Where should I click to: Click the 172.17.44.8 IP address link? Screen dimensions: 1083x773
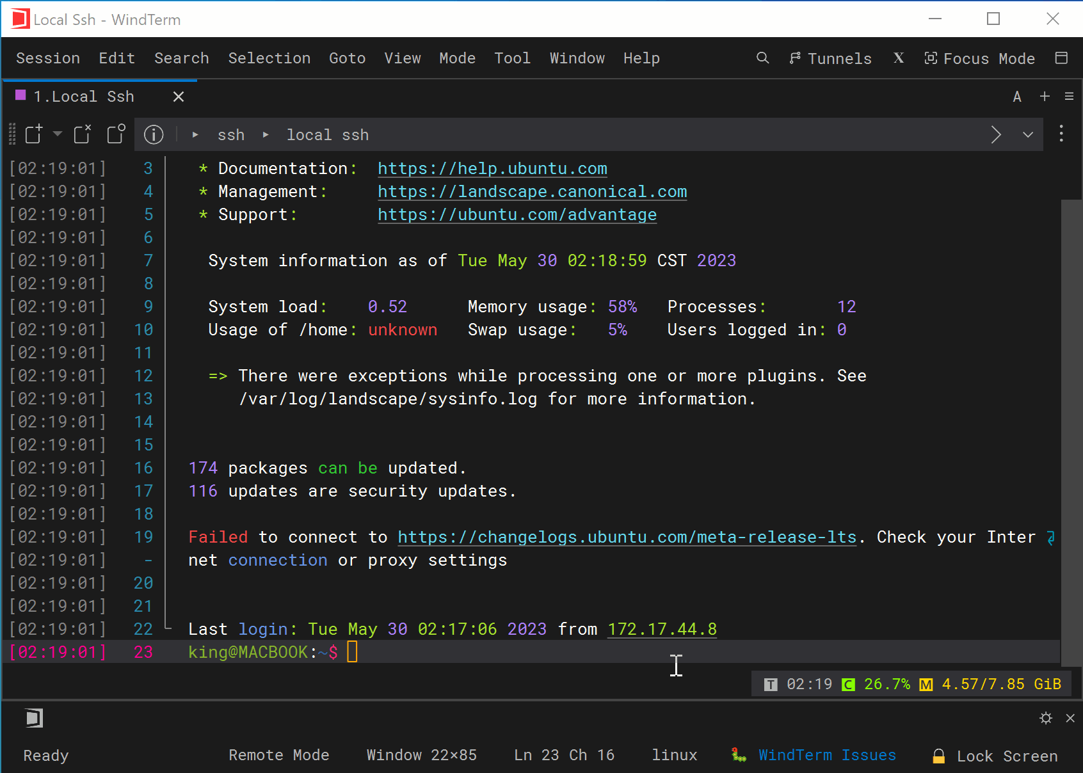662,629
